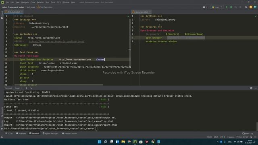This screenshot has height=145, width=258.
Task: Click the PyCharm logo in title bar
Action: pyautogui.click(x=2, y=2)
